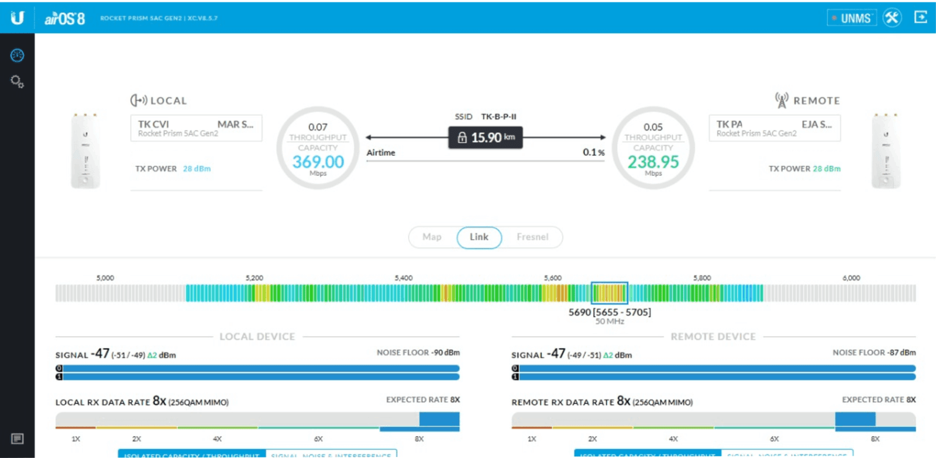This screenshot has width=936, height=458.
Task: Click the airOS 8 logo
Action: click(65, 19)
